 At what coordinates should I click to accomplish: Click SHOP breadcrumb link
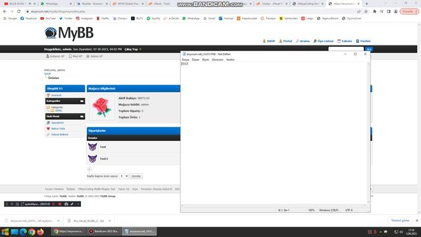[x=47, y=74]
